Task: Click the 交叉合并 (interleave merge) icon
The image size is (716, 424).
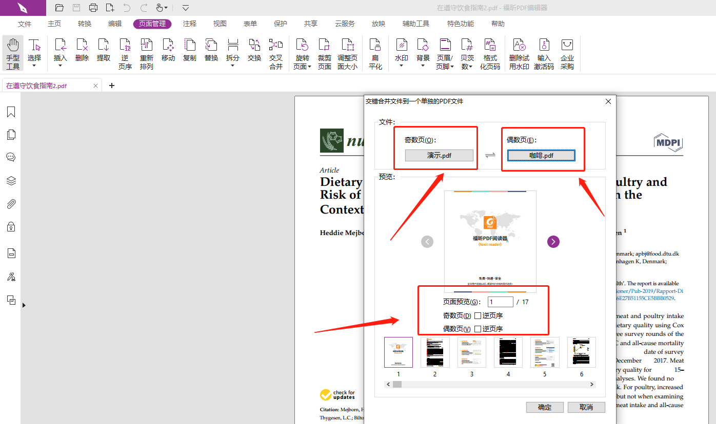Action: click(276, 53)
